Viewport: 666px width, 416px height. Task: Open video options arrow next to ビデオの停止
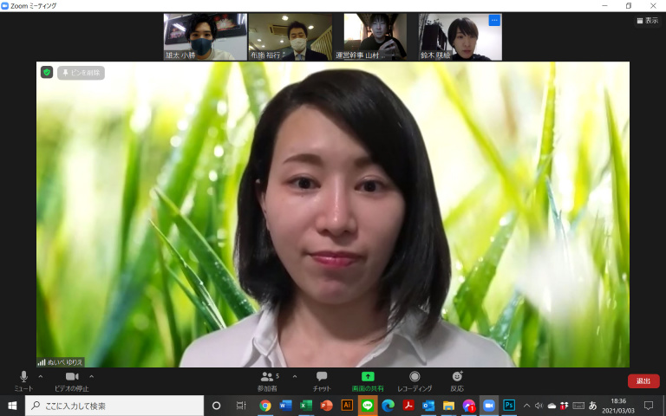(x=91, y=377)
